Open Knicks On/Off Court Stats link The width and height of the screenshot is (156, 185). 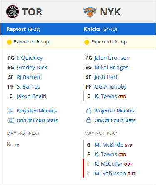(x=115, y=120)
